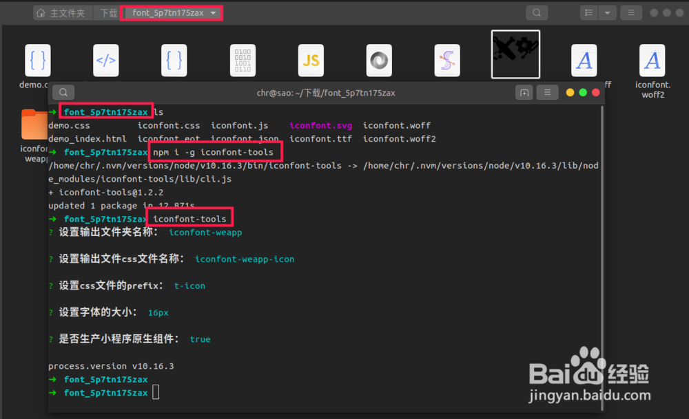The image size is (689, 419).
Task: Select the iconfont.js JavaScript file icon
Action: pyautogui.click(x=311, y=61)
